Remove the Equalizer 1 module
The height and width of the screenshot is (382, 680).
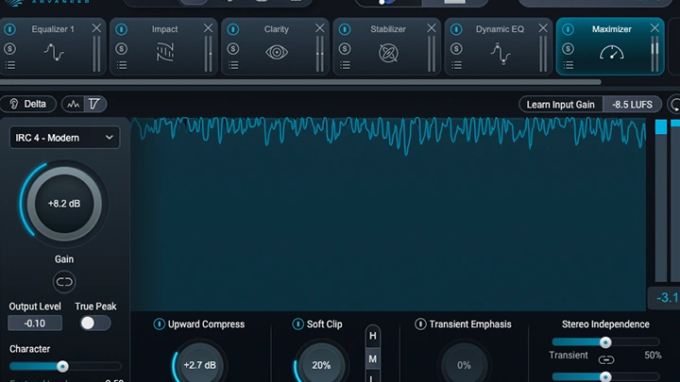pyautogui.click(x=96, y=29)
